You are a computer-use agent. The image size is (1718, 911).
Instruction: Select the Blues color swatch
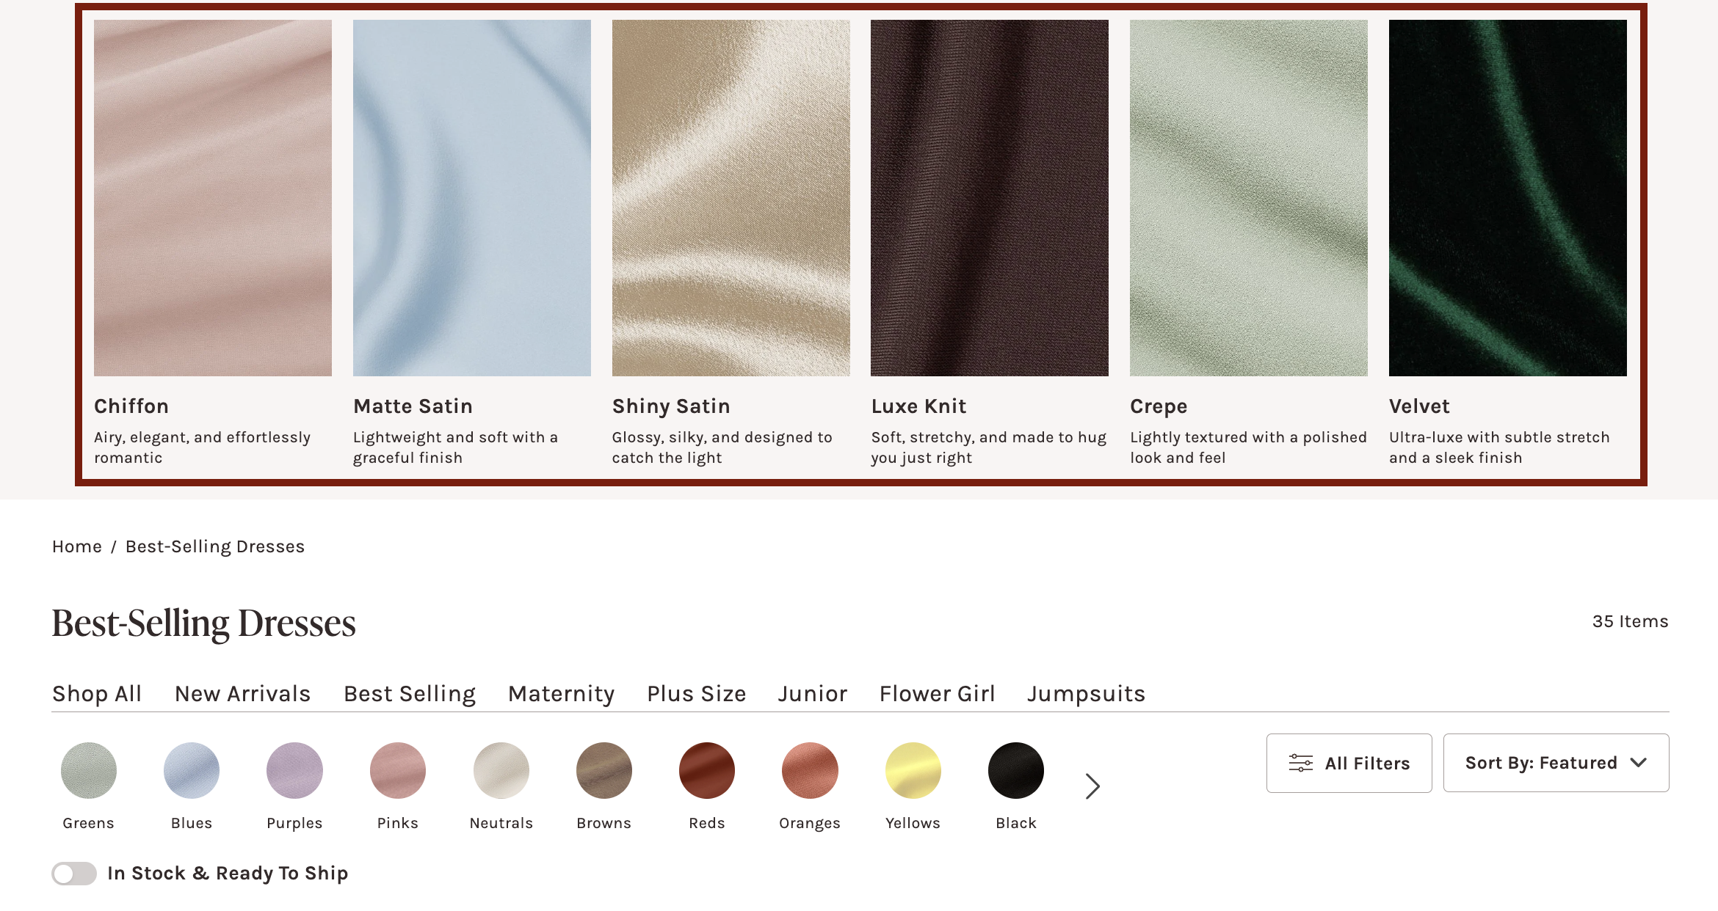tap(192, 770)
